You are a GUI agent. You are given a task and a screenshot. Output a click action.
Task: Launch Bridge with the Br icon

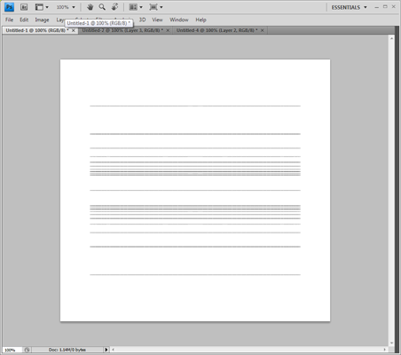(x=24, y=7)
